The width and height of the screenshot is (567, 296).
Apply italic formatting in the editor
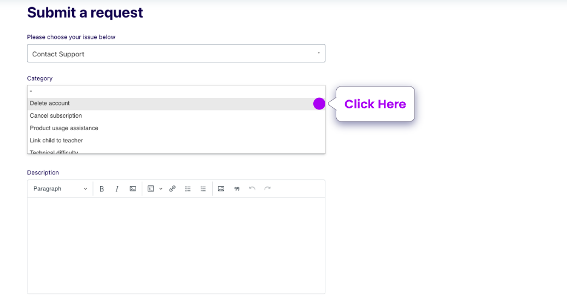point(117,189)
